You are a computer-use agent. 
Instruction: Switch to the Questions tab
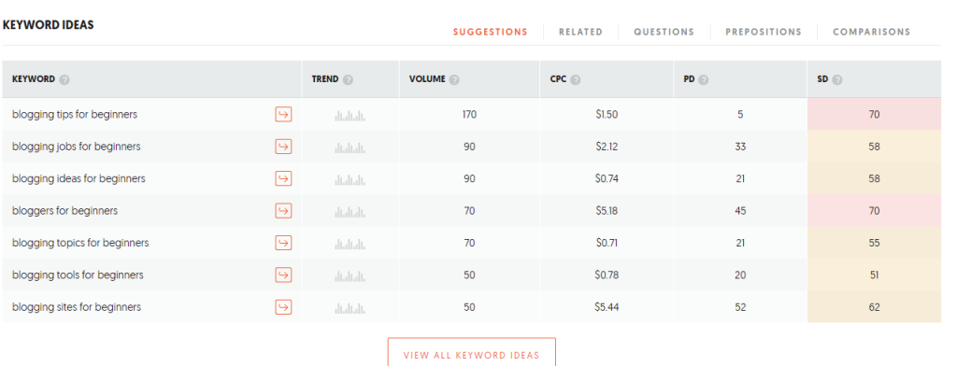[664, 33]
